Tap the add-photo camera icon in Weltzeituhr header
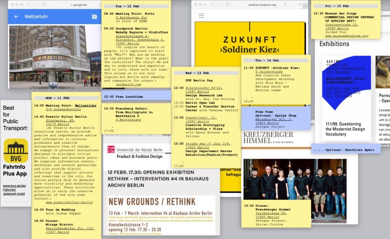This screenshot has width=390, height=239. point(94,17)
